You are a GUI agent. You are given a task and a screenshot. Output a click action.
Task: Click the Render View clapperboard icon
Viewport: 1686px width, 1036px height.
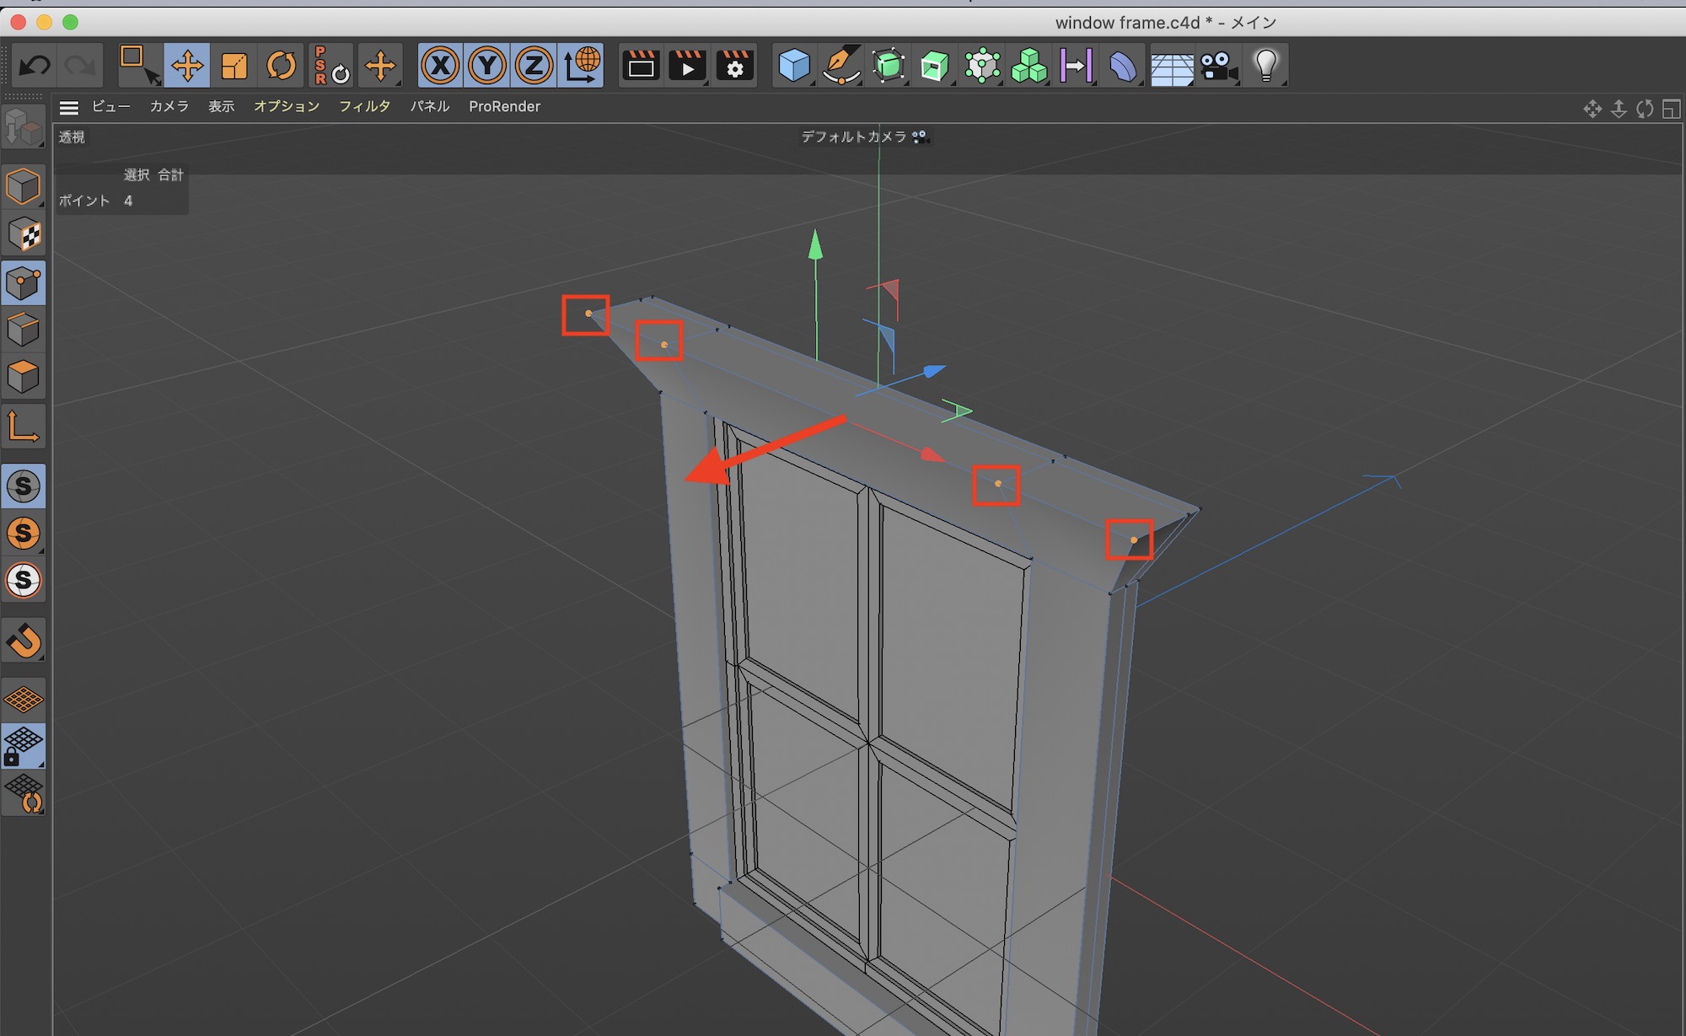(x=641, y=65)
